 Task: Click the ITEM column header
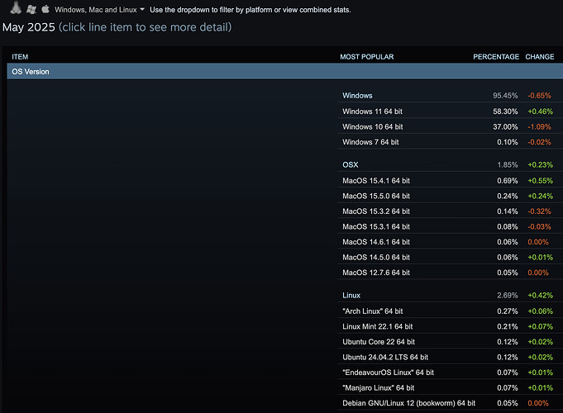[20, 57]
